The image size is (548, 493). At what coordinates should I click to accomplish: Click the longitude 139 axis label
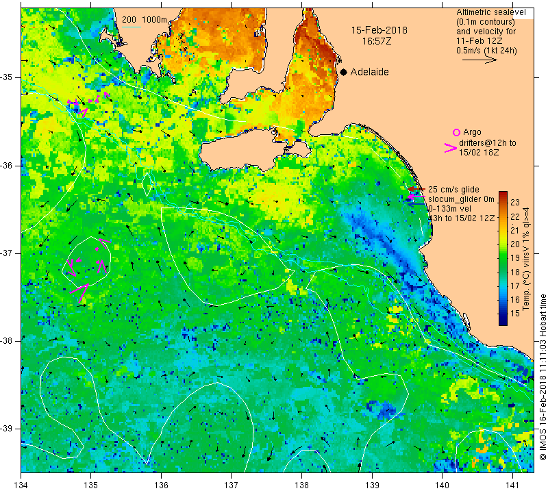pos(372,485)
